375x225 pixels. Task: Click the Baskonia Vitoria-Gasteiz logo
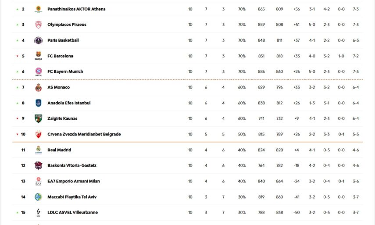point(38,165)
